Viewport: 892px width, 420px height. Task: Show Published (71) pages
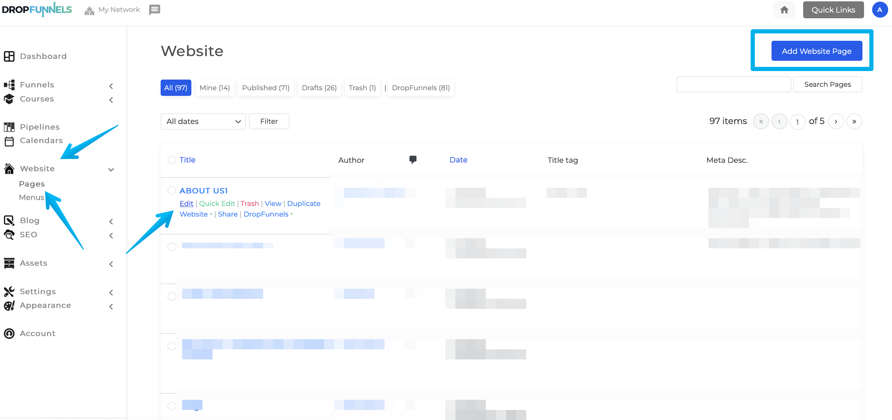[x=266, y=88]
